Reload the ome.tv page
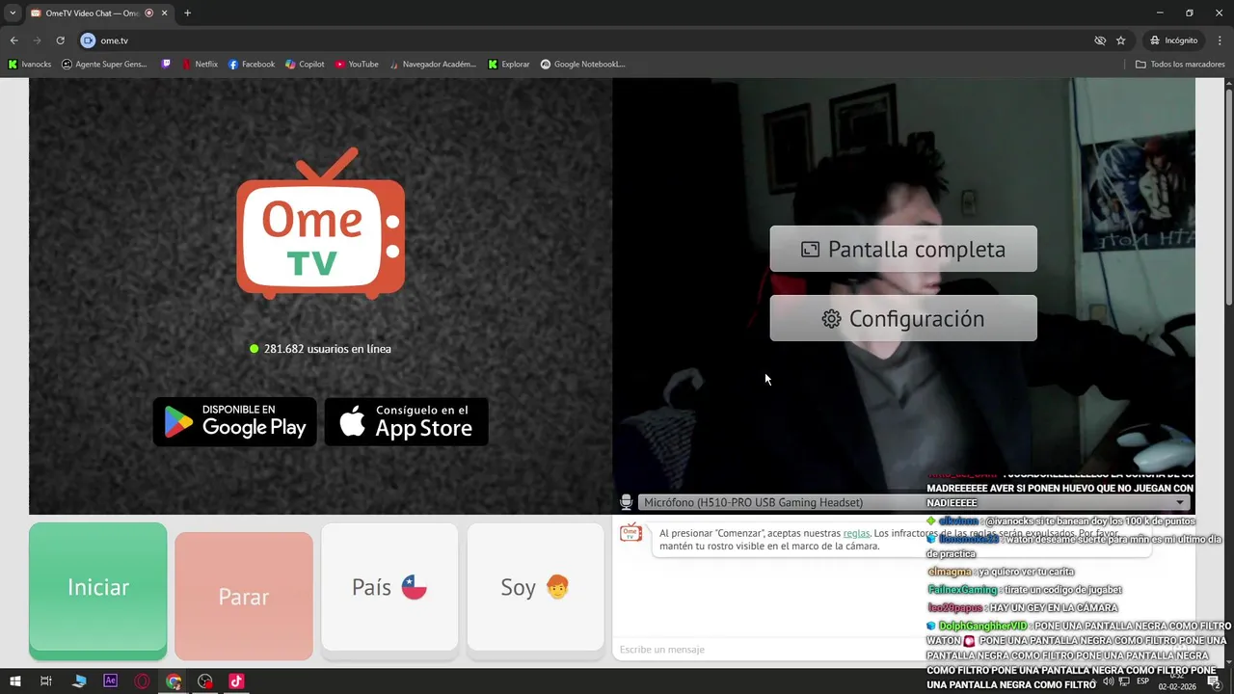 point(60,40)
